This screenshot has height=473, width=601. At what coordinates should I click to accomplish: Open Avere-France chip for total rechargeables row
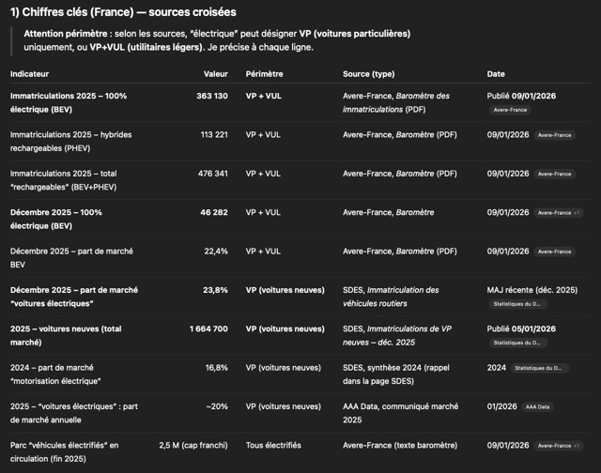pos(553,174)
